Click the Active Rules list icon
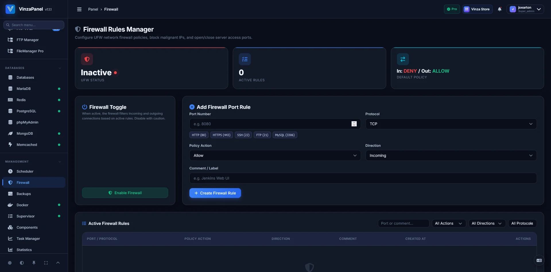Screen dimensions: 551x272 pyautogui.click(x=245, y=59)
